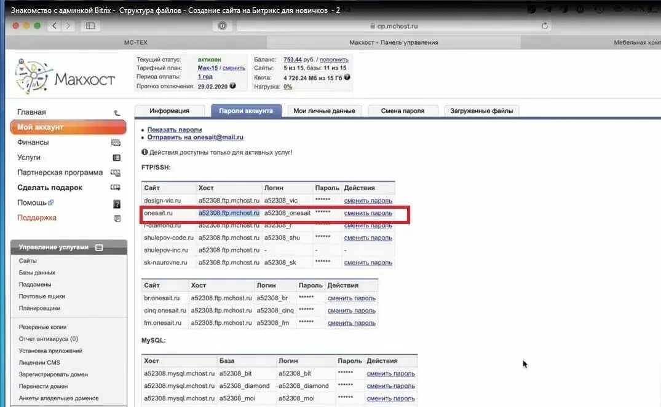Open Отчет антивируса (0) link
Image resolution: width=661 pixels, height=407 pixels.
[49, 339]
